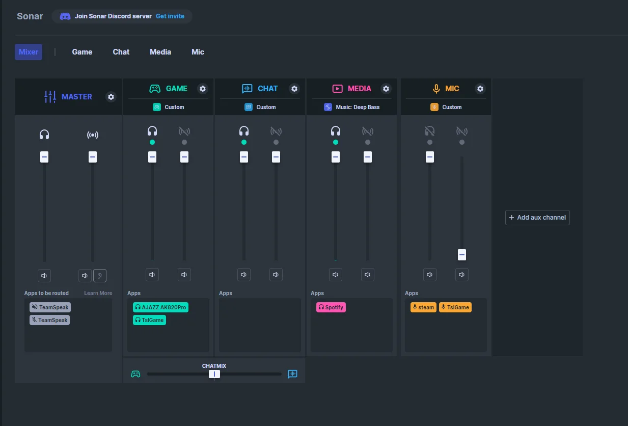Screen dimensions: 628x426
Task: Switch to the Chat tab
Action: (x=121, y=52)
